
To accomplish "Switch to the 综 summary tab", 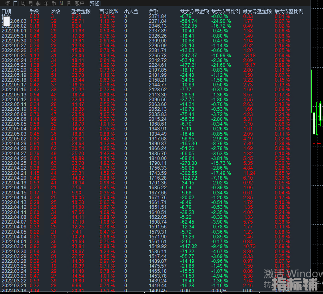I will click(x=8, y=3).
